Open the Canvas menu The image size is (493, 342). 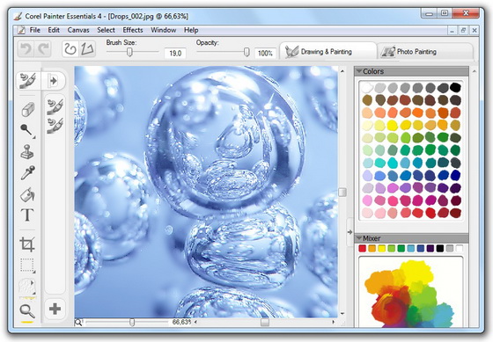(x=78, y=30)
